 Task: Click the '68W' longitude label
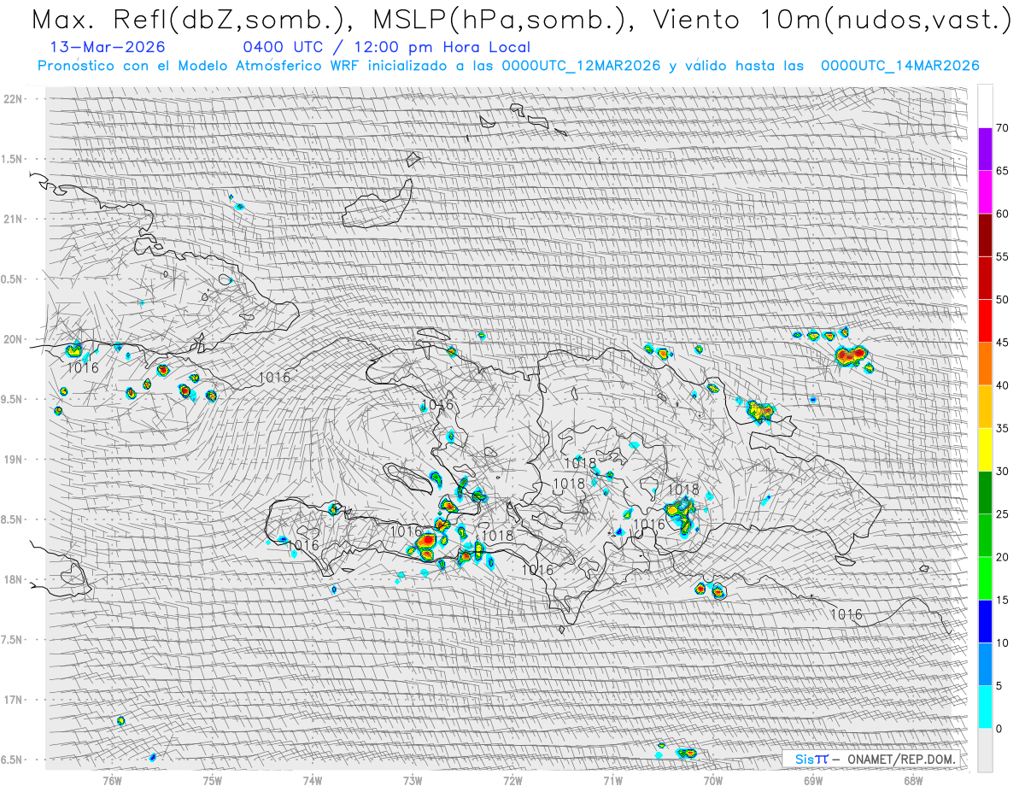click(x=913, y=779)
